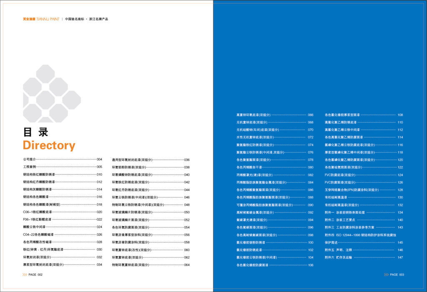Click the "特制环氧云铁防锈漆(中间漆)(双组分)" entry
This screenshot has width=427, height=292.
[151, 205]
